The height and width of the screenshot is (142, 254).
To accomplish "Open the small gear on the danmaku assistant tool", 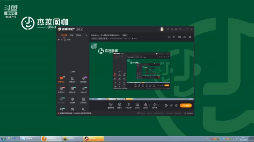I will tap(64, 77).
